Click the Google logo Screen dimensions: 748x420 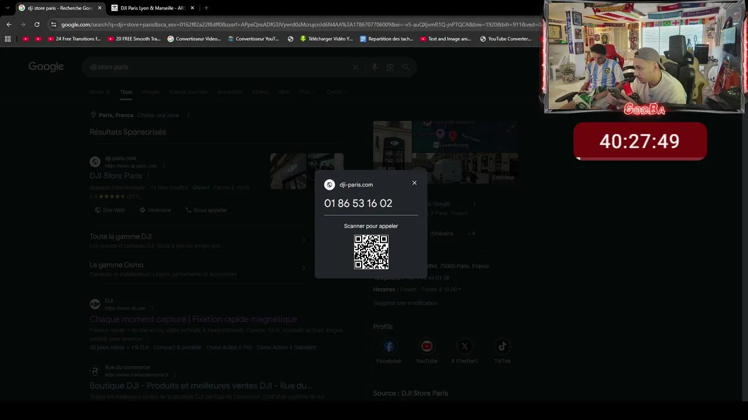46,66
